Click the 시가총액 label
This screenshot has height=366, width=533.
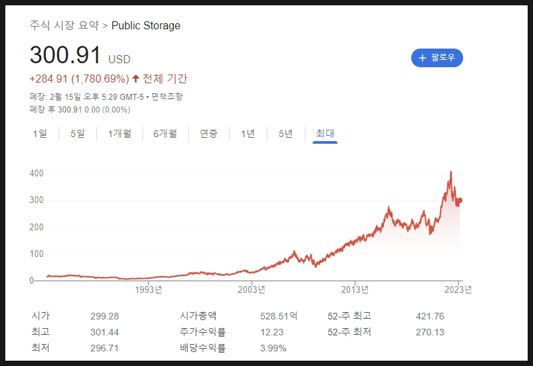pyautogui.click(x=198, y=316)
